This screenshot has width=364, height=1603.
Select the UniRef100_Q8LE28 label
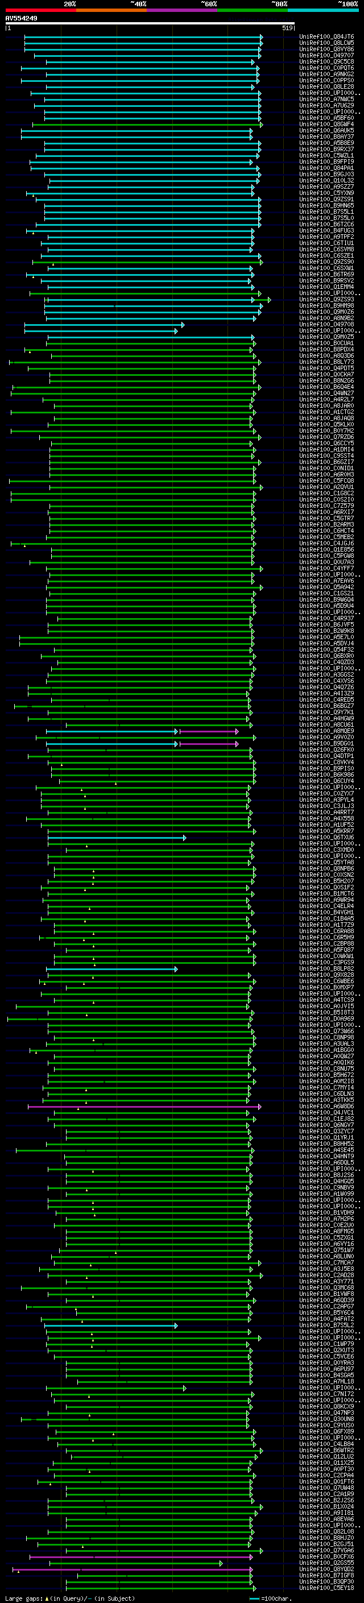click(x=326, y=86)
